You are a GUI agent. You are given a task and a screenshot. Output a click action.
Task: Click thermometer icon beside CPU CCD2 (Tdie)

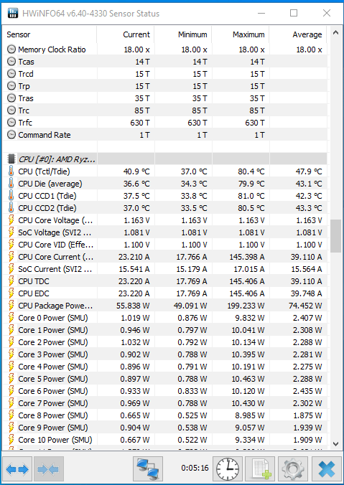(11, 208)
